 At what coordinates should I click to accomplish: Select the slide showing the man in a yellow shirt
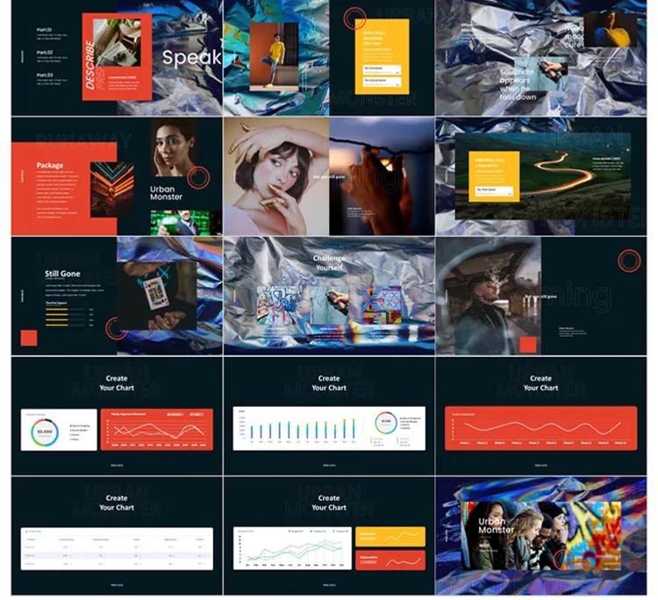coord(329,58)
